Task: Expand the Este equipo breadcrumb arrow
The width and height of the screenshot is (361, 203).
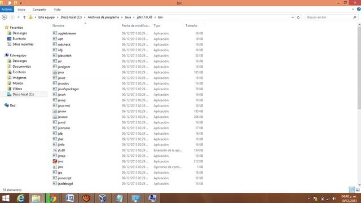Action: (x=58, y=17)
